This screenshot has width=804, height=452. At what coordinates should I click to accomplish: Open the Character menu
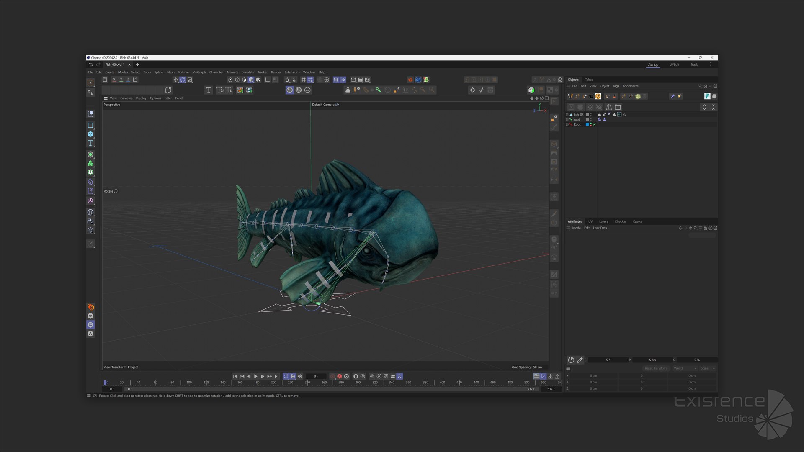click(x=216, y=72)
